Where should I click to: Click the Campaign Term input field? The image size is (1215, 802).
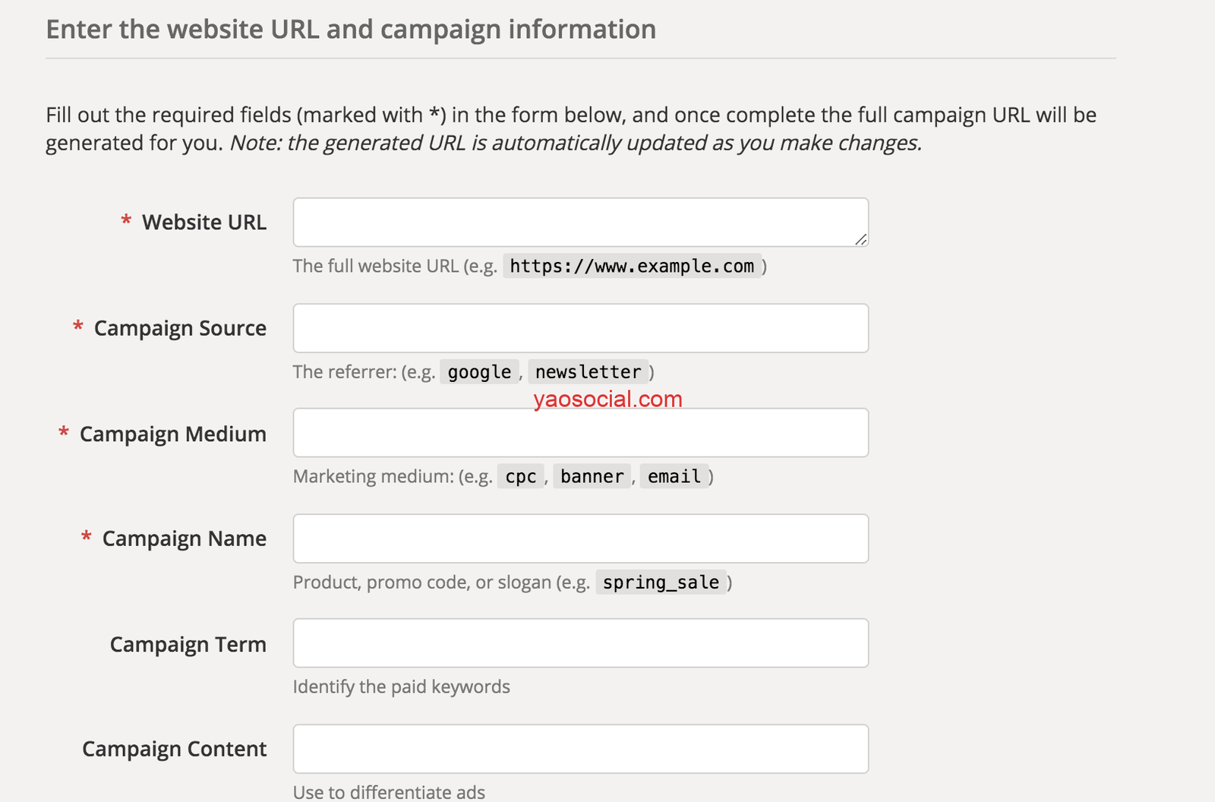click(x=580, y=643)
